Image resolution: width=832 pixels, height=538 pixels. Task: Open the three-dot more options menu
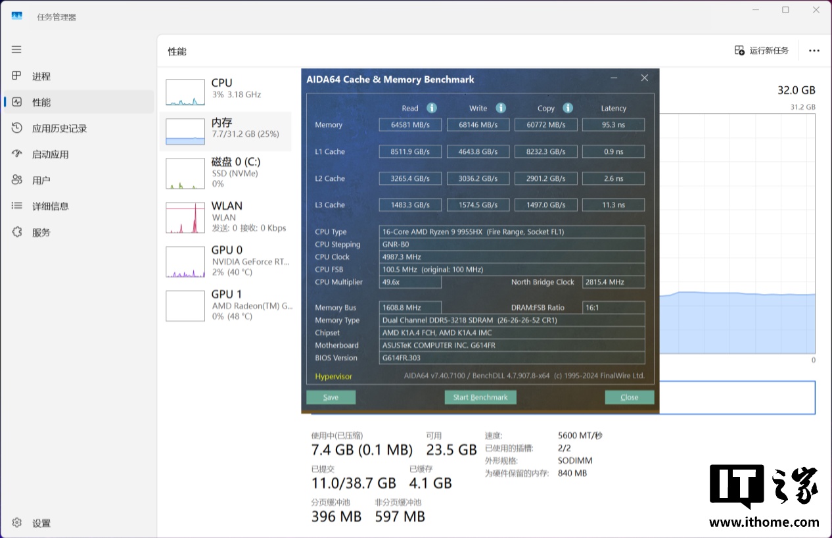[x=814, y=51]
